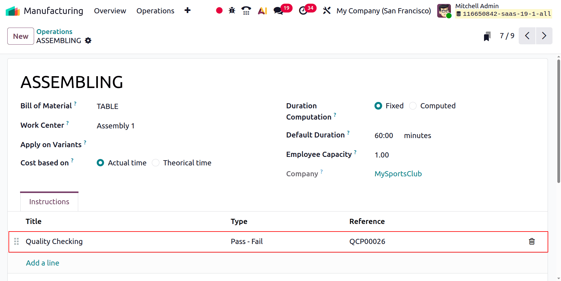Click the Apply on Variants help question mark
This screenshot has width=561, height=281.
(85, 142)
